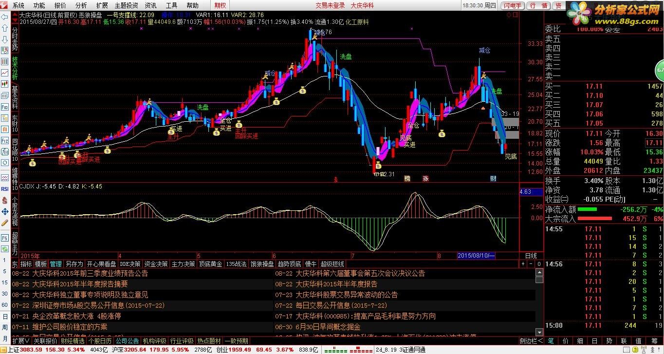Screen dimensions: 664x354
Task: Select 饿狼操盘 indicator tab
Action: (x=262, y=264)
